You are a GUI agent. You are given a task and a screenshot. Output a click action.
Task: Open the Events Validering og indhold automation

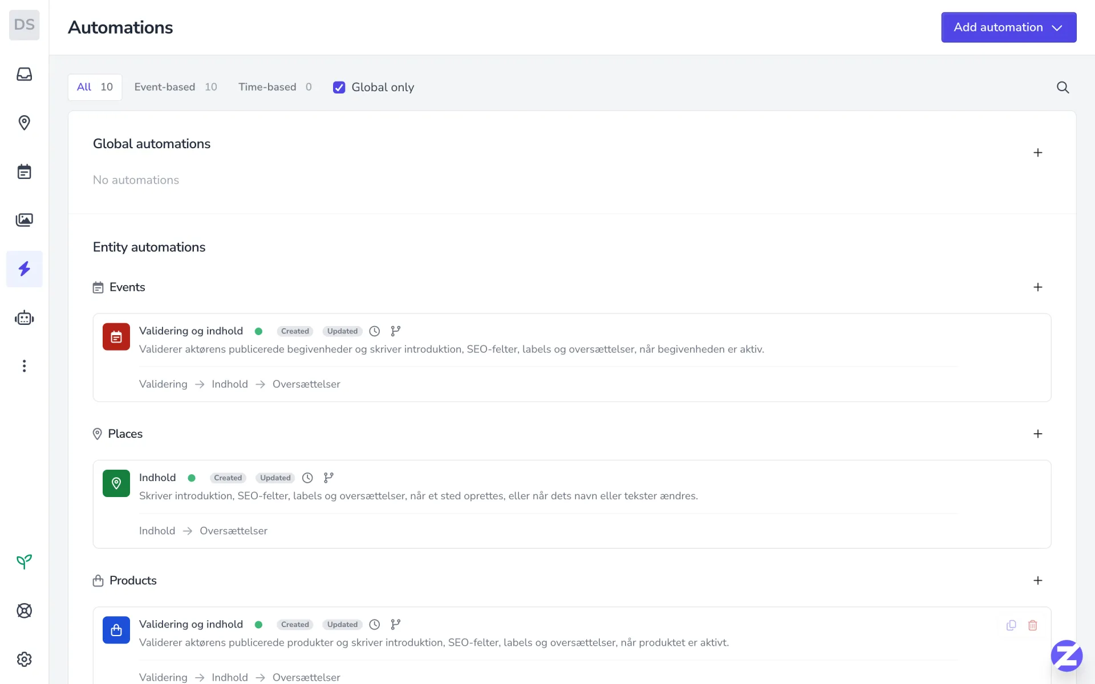(190, 331)
